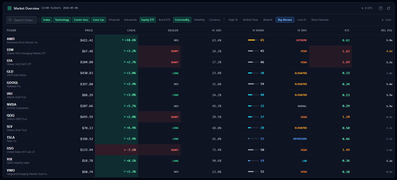Open the GLD ticker row
Image resolution: width=397 pixels, height=180 pixels.
click(x=198, y=73)
